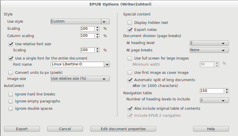This screenshot has height=136, width=238.
Task: Open Edit document properties
Action: pos(123,129)
